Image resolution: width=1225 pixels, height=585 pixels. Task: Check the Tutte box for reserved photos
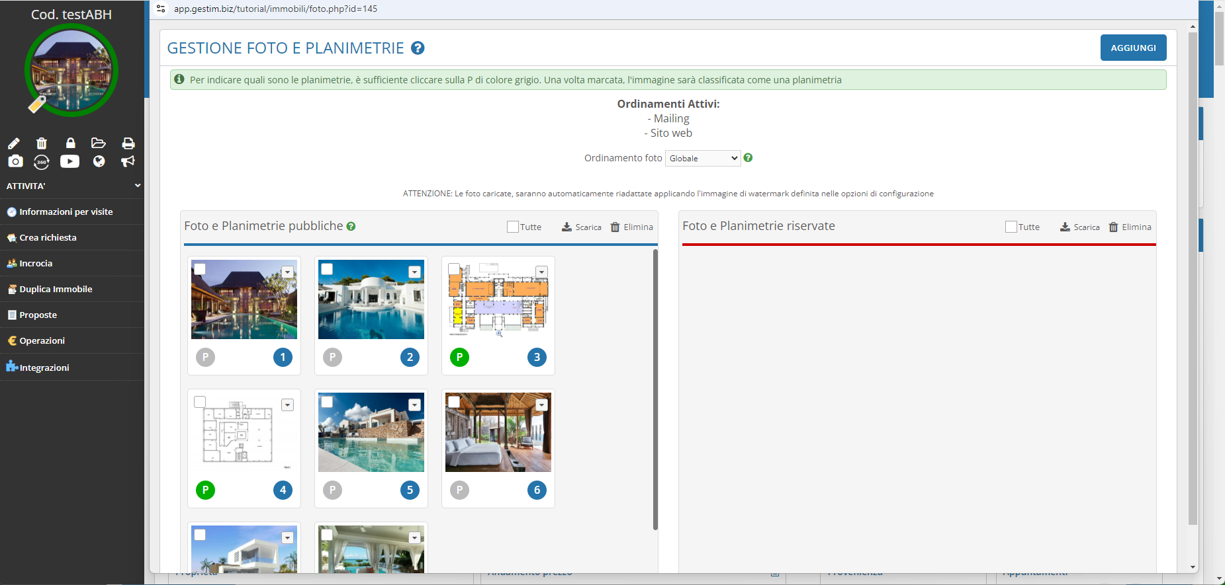[x=1011, y=227]
